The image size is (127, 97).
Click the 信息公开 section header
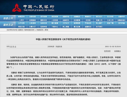coord(8,18)
